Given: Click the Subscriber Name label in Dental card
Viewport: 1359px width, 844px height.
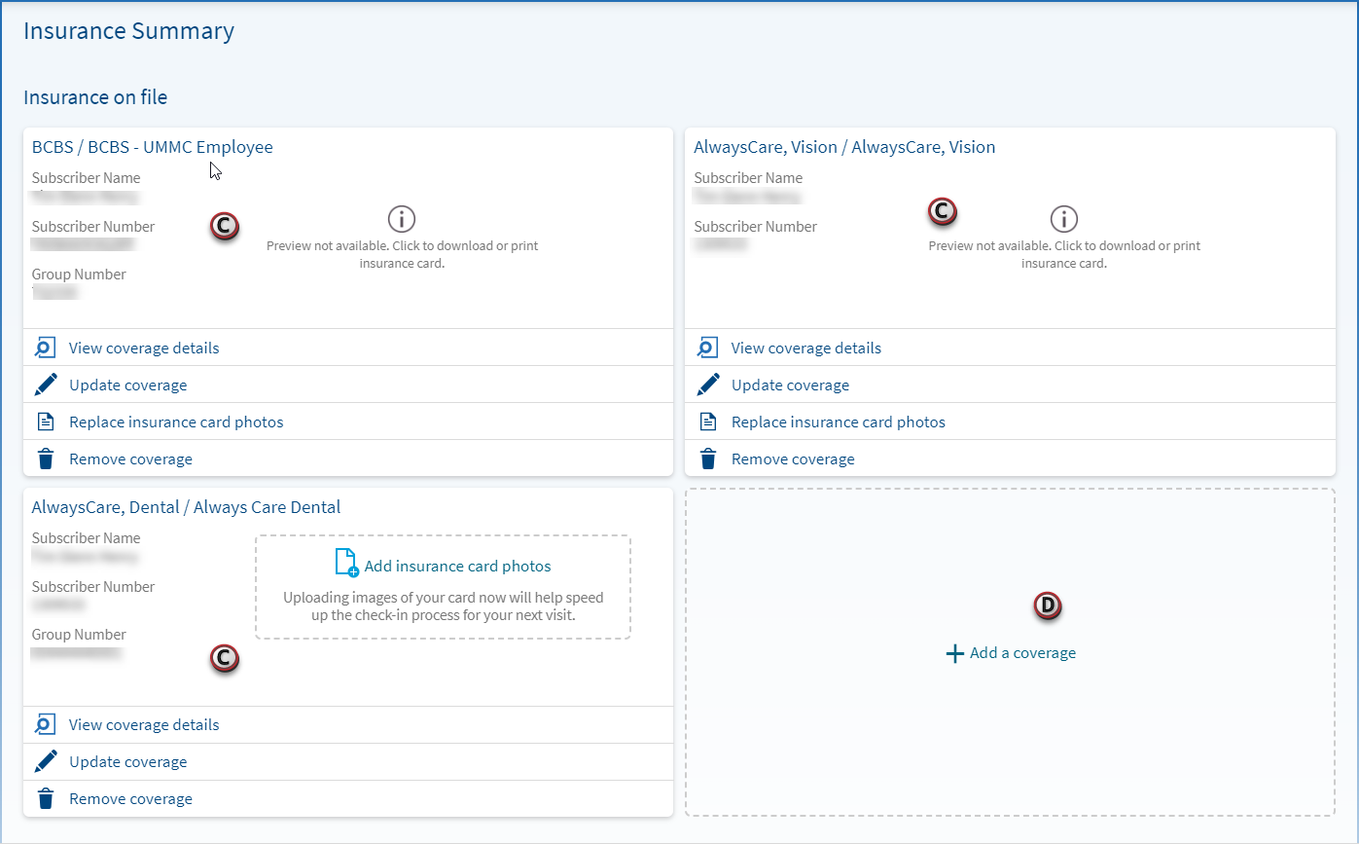Looking at the screenshot, I should [86, 538].
